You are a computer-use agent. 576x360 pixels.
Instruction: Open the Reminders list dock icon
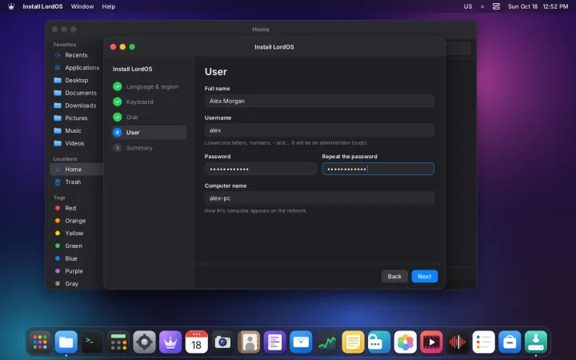coord(483,342)
